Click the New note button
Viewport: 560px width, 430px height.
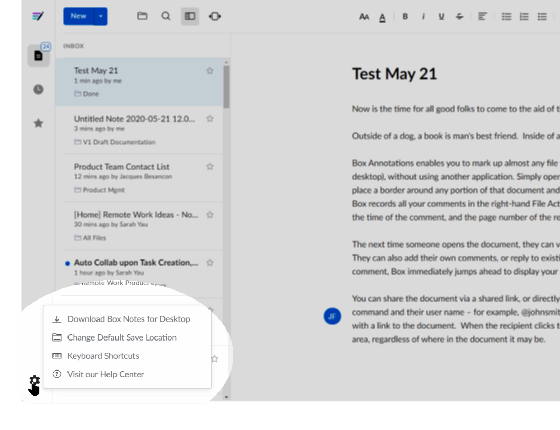pyautogui.click(x=79, y=16)
